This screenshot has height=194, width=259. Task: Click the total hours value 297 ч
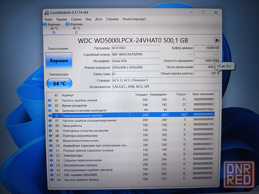tap(207, 73)
